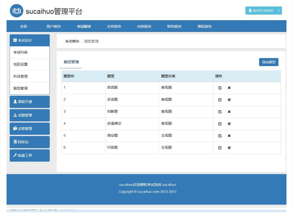Edit the 判断题 question type
Image resolution: width=293 pixels, height=213 pixels.
(220, 112)
